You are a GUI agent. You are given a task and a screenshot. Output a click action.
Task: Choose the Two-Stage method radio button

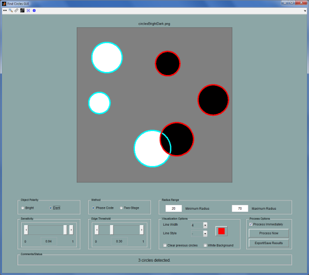(x=122, y=208)
